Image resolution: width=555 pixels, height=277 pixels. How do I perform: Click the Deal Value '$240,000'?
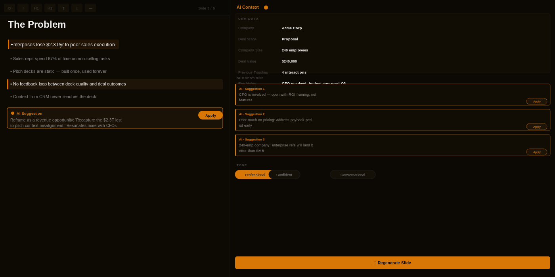pyautogui.click(x=289, y=61)
